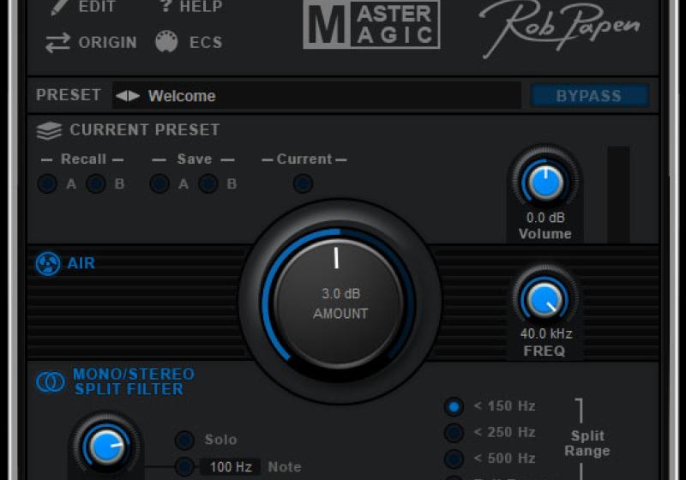The width and height of the screenshot is (686, 480).
Task: Click the 40.0 kHz frequency value
Action: [x=546, y=333]
